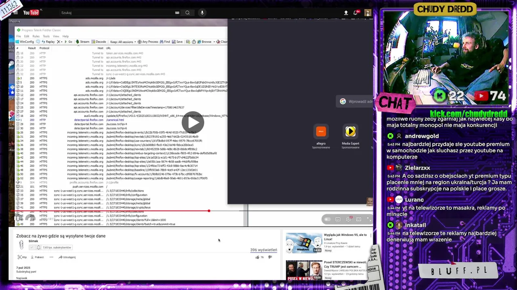This screenshot has height=290, width=517.
Task: Click the Pobierz download button
Action: pos(37,257)
